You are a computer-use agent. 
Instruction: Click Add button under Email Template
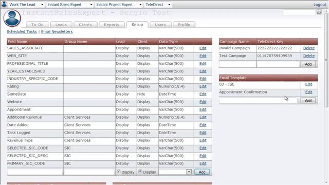pyautogui.click(x=308, y=101)
